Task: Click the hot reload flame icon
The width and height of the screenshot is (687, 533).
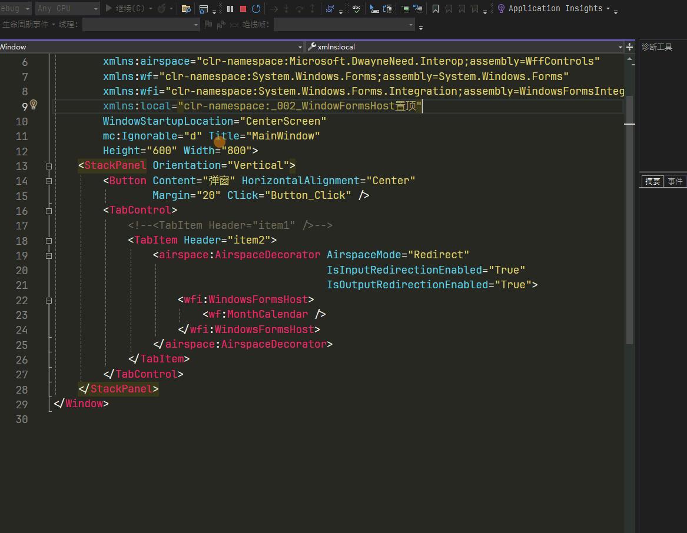Action: pyautogui.click(x=162, y=8)
